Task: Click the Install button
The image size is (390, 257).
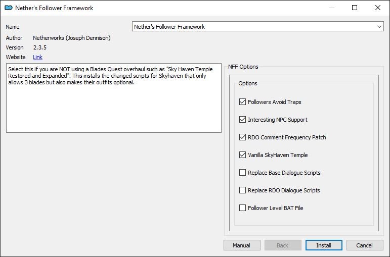Action: click(x=324, y=245)
